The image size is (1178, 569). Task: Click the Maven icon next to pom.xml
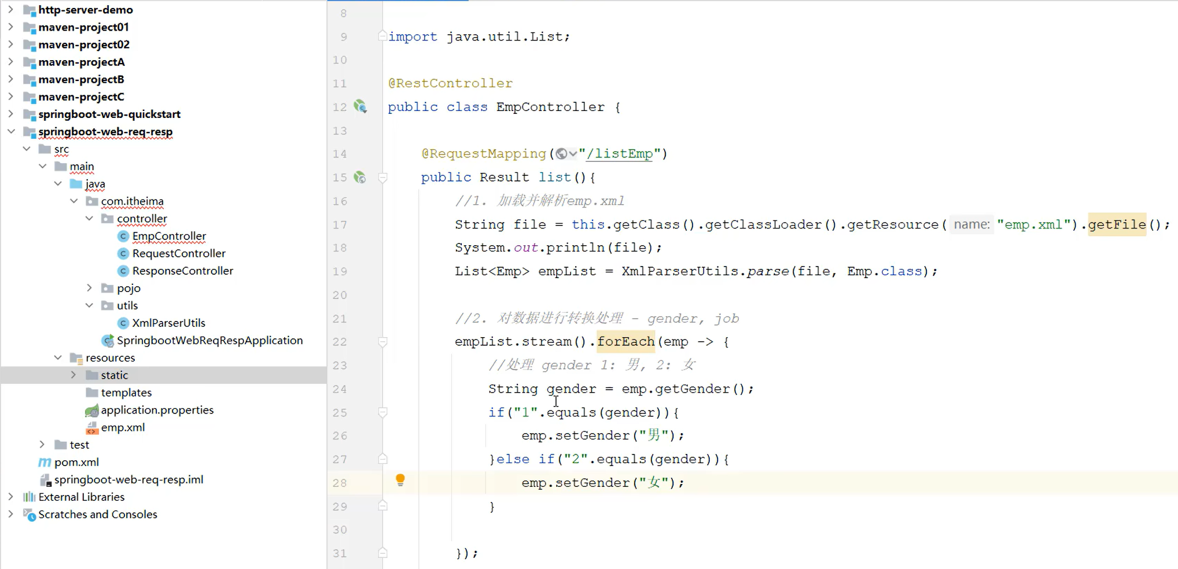(44, 462)
